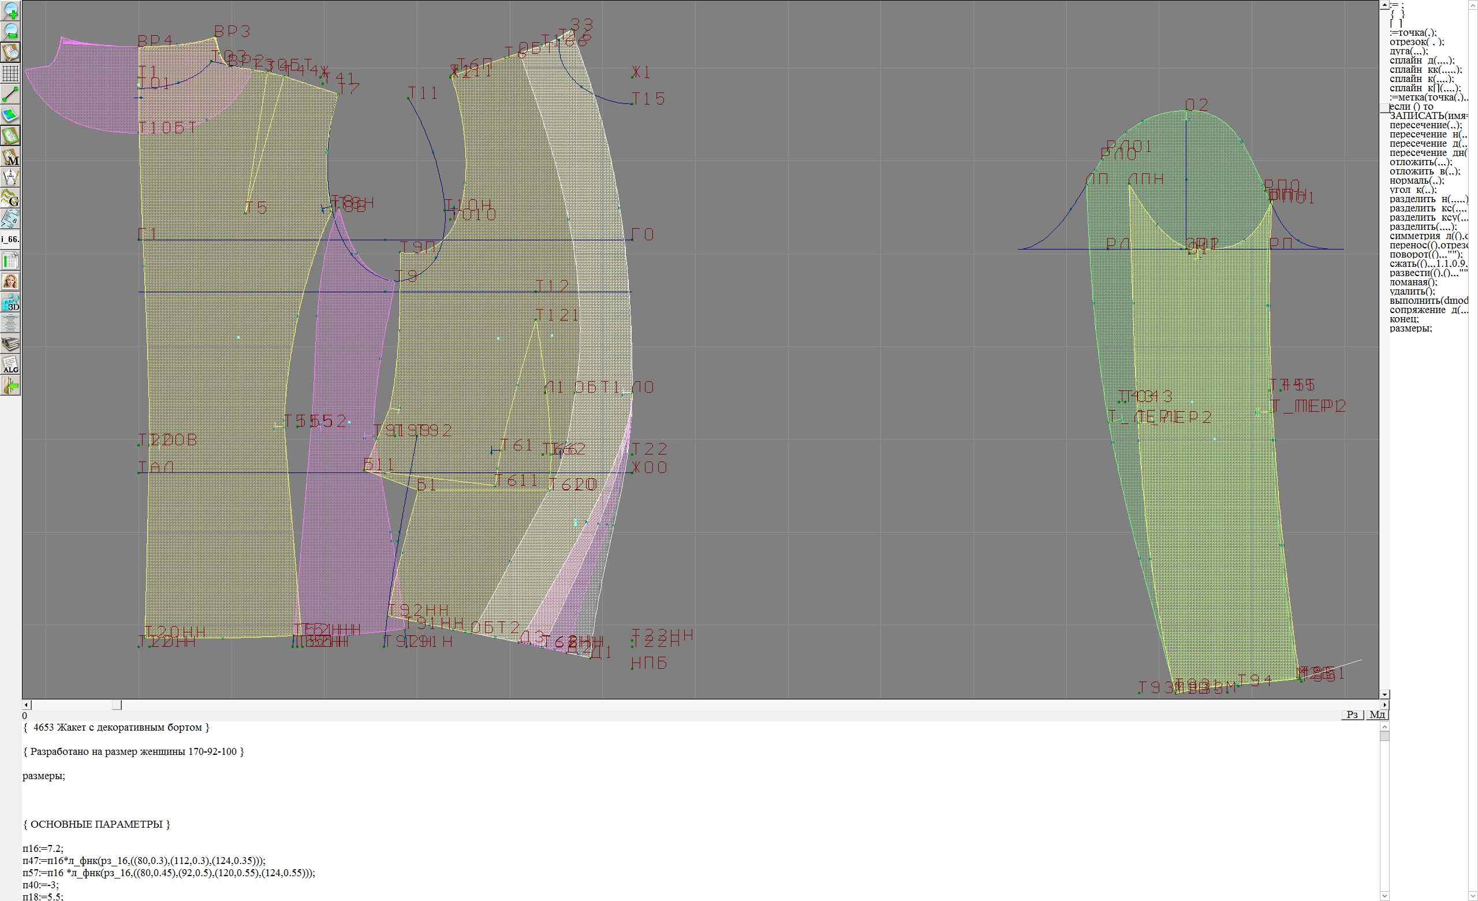Click the zoom out magnifier icon

11,31
